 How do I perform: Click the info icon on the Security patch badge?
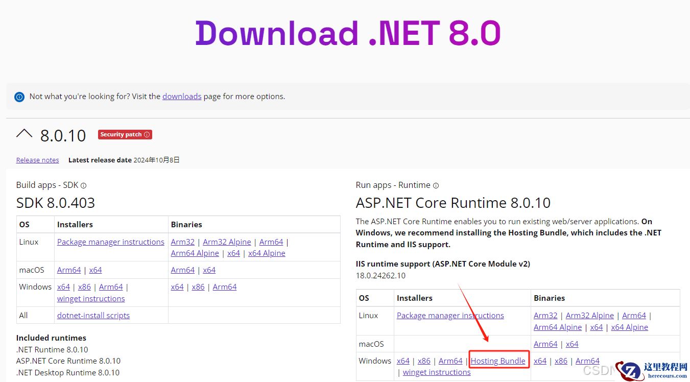147,134
